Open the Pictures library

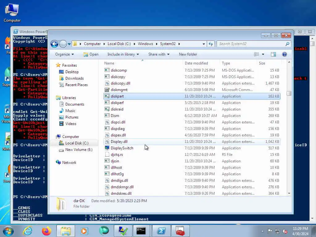tap(72, 117)
